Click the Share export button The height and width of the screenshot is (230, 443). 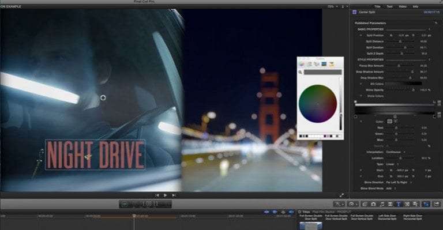click(x=436, y=204)
